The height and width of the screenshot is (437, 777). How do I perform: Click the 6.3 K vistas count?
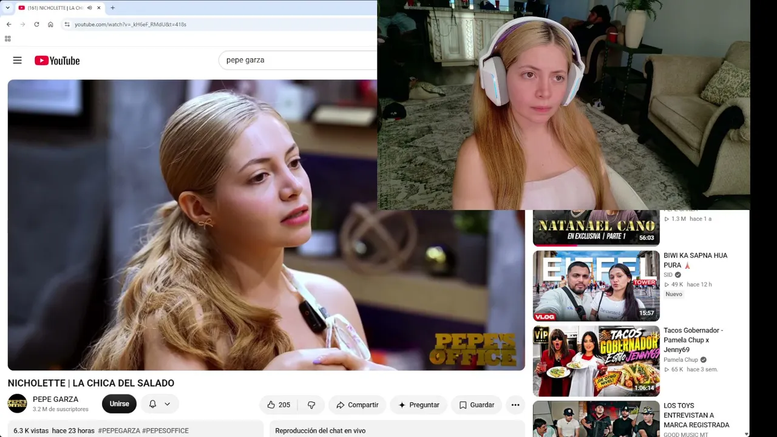tap(31, 430)
